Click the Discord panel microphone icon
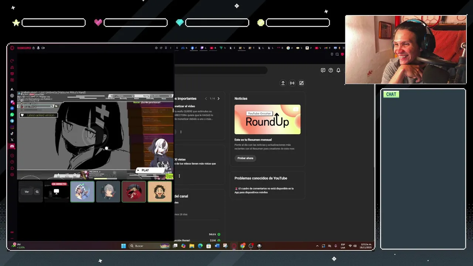The image size is (473, 266). click(x=38, y=48)
